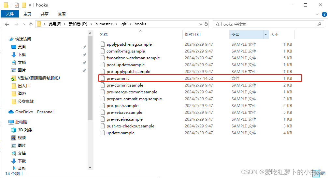This screenshot has width=328, height=178.
Task: Click .git in the address path
Action: [x=123, y=24]
